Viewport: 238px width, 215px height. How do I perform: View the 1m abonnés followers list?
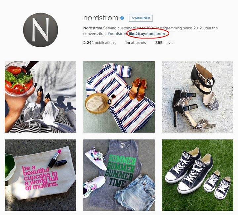136,43
